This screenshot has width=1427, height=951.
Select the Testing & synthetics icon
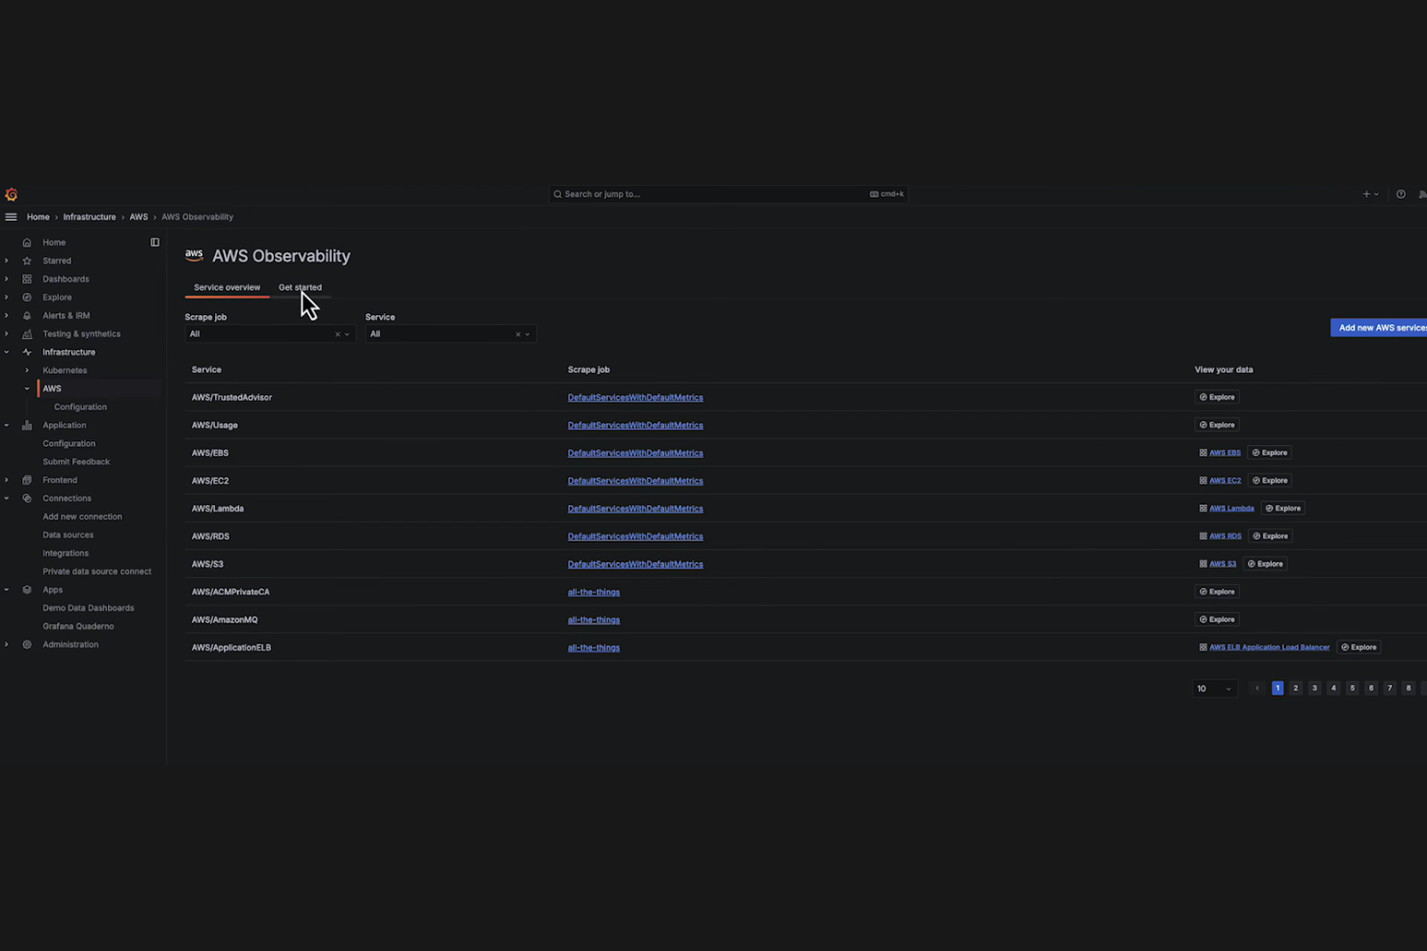[27, 333]
